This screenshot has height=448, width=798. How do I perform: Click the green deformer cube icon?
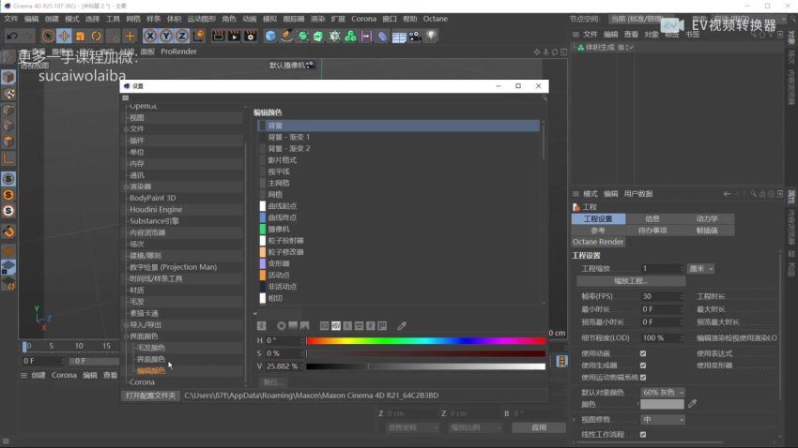[x=318, y=36]
